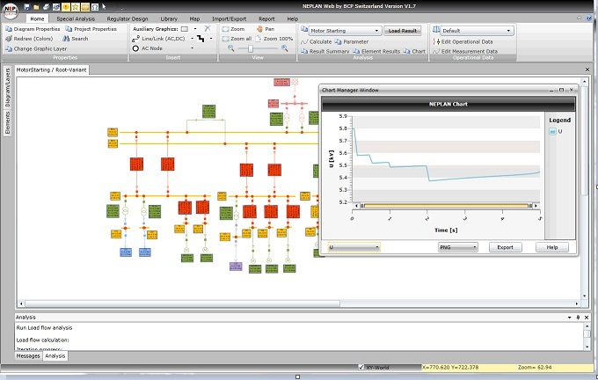Click the Print icon in quick access toolbar
This screenshot has height=380, width=598.
coord(46,7)
